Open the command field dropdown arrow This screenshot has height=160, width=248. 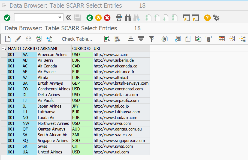(60, 17)
